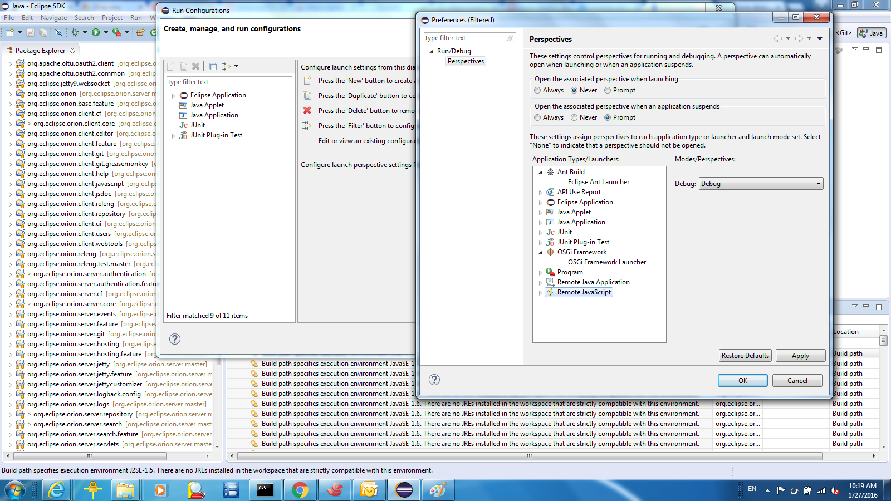891x501 pixels.
Task: Select Eclipse Ant Launcher tree item
Action: (x=599, y=182)
